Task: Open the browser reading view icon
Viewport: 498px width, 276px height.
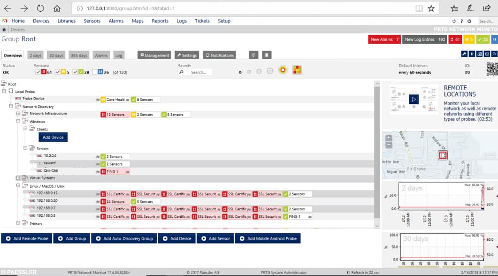Action: [419, 8]
